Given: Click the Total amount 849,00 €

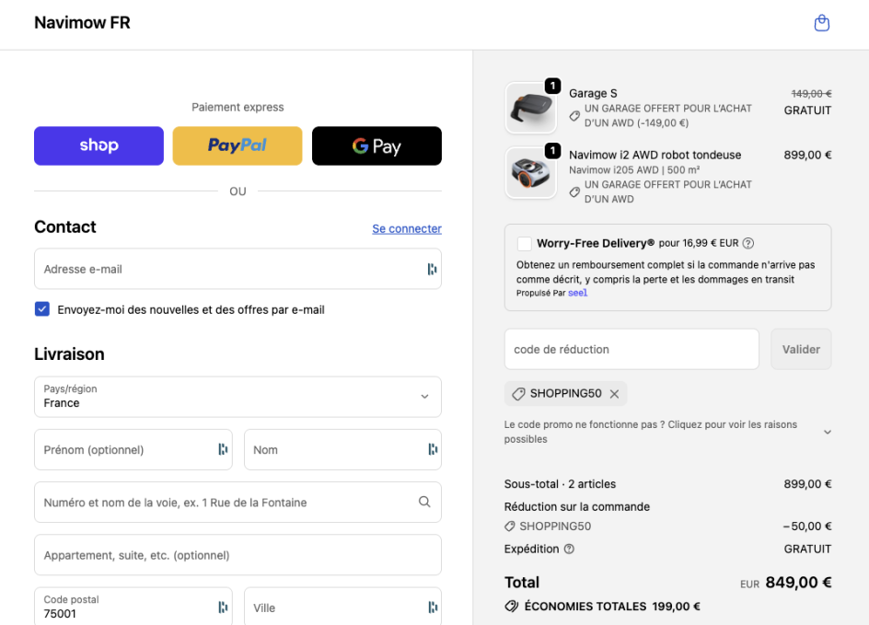Looking at the screenshot, I should pyautogui.click(x=799, y=583).
